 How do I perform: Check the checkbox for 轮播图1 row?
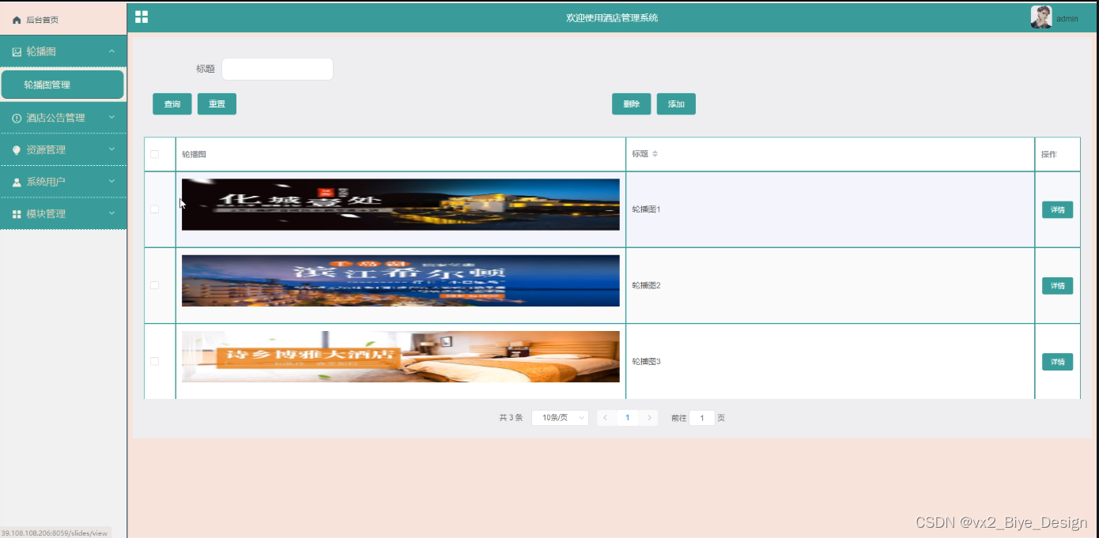click(155, 209)
